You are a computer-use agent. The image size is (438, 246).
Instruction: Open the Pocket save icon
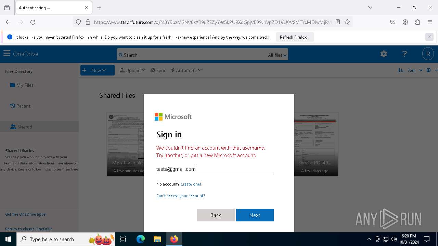click(393, 22)
